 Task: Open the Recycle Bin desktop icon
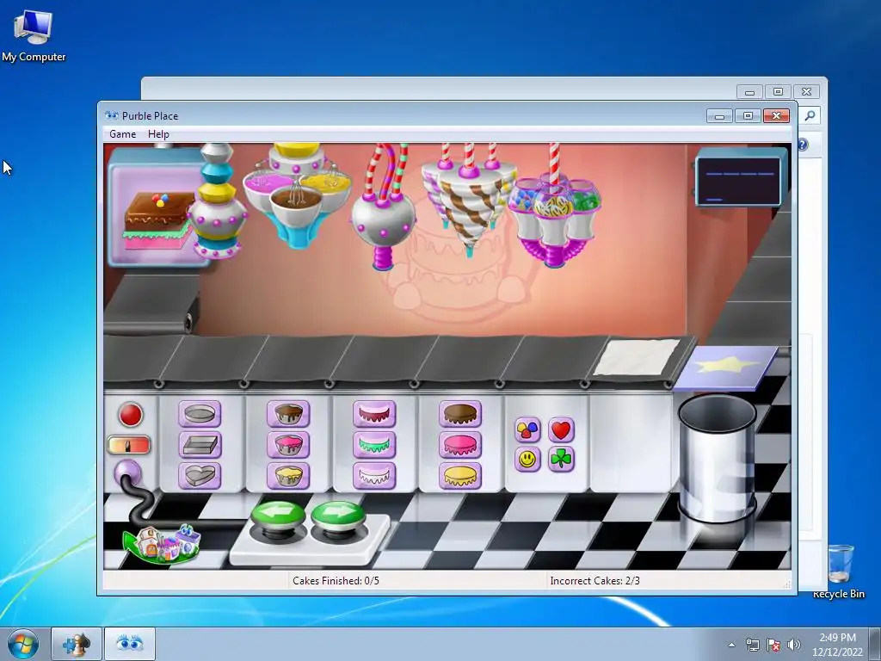coord(840,571)
